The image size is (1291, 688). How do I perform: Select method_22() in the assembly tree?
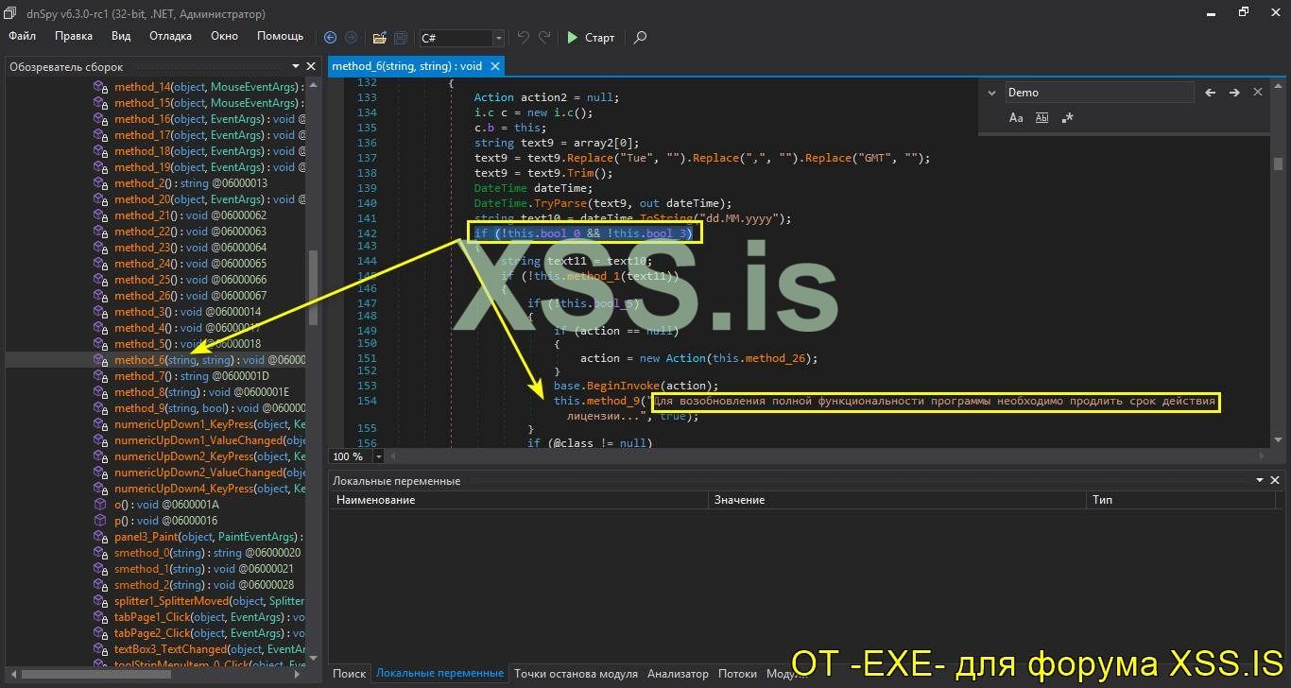(x=190, y=232)
